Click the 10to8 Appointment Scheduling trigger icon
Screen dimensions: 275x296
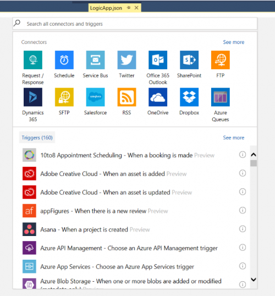pos(29,155)
